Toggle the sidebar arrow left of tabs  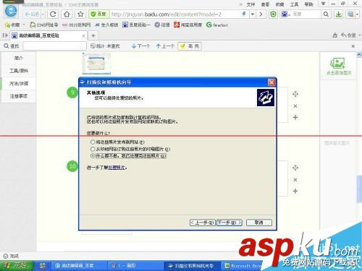[5, 35]
